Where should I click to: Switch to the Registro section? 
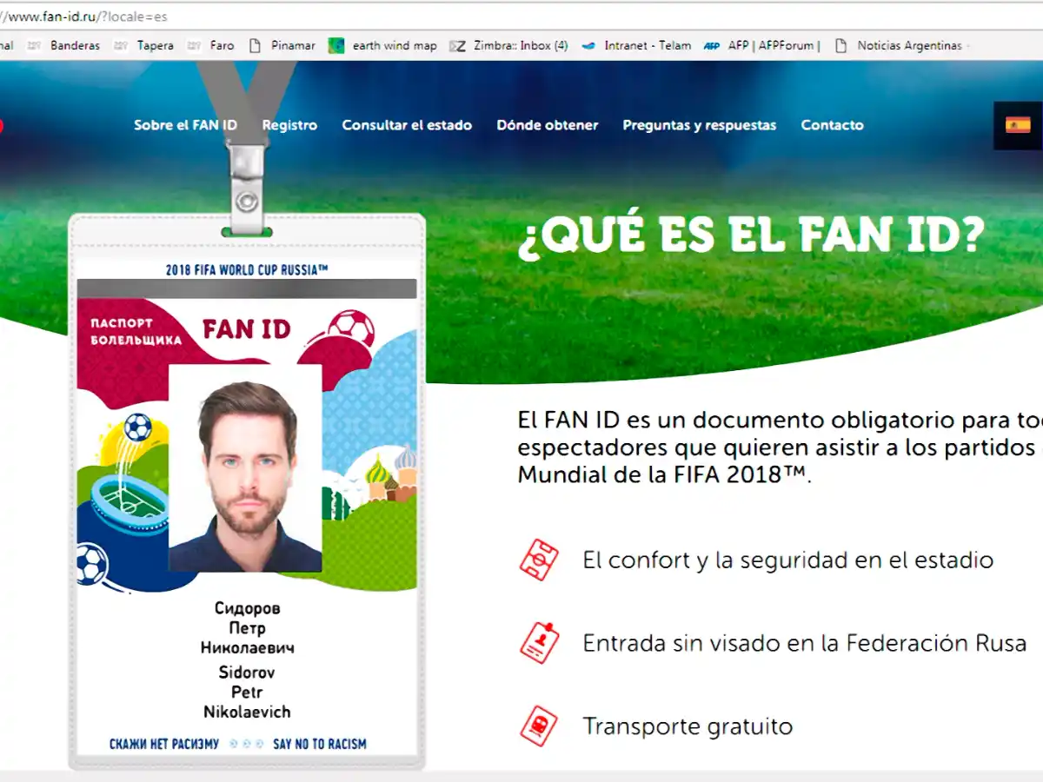(289, 125)
